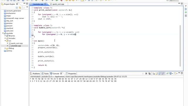188x106 pixels.
Task: Click the <terminated> youtube launch description
Action: tap(78, 77)
